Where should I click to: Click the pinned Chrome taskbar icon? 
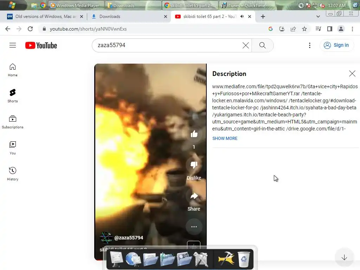click(43, 5)
